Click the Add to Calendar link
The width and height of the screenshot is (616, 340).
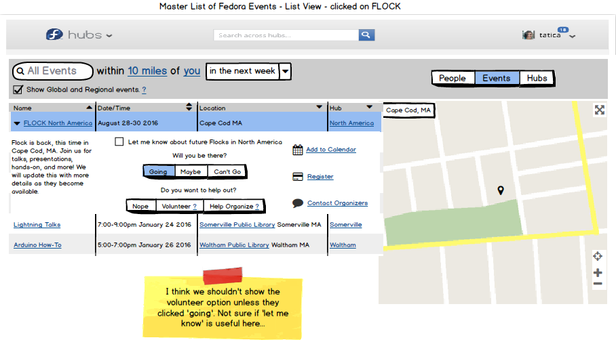[331, 150]
